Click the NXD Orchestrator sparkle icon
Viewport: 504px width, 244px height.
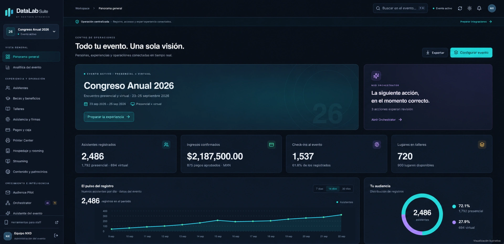[376, 76]
